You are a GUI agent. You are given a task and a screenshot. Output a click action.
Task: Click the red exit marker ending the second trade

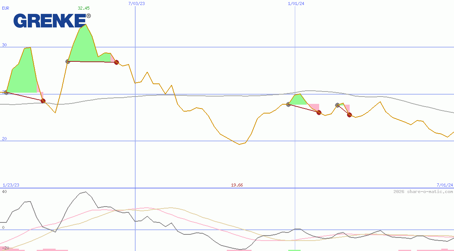tap(116, 62)
